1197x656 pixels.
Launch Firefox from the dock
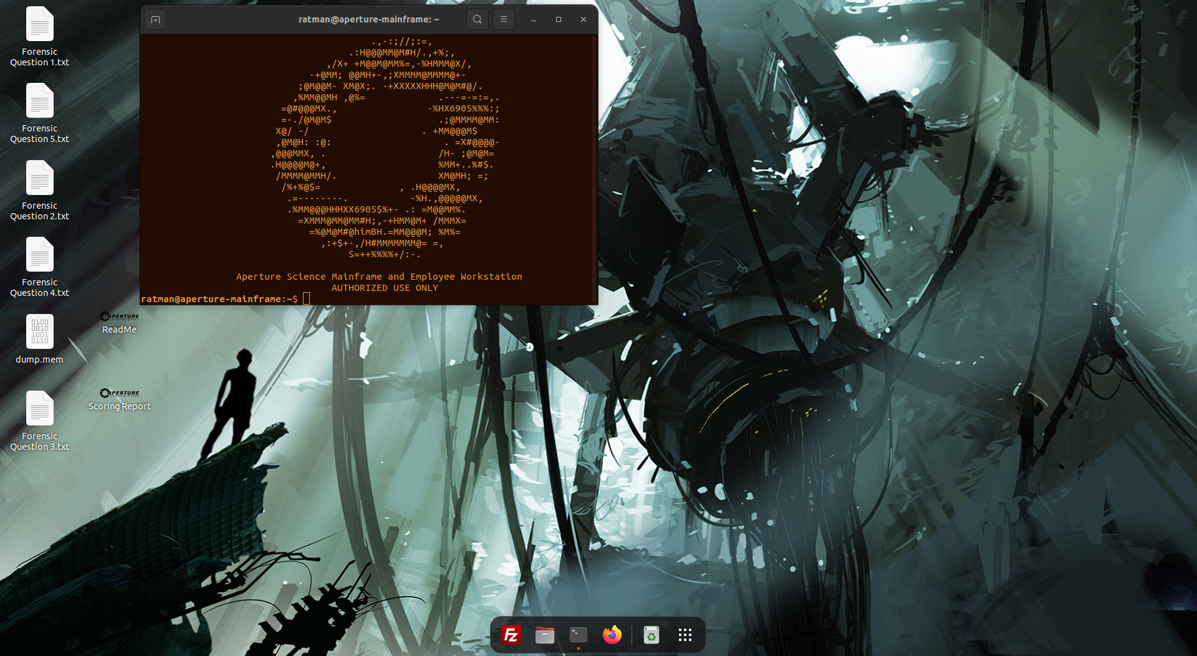click(x=612, y=635)
